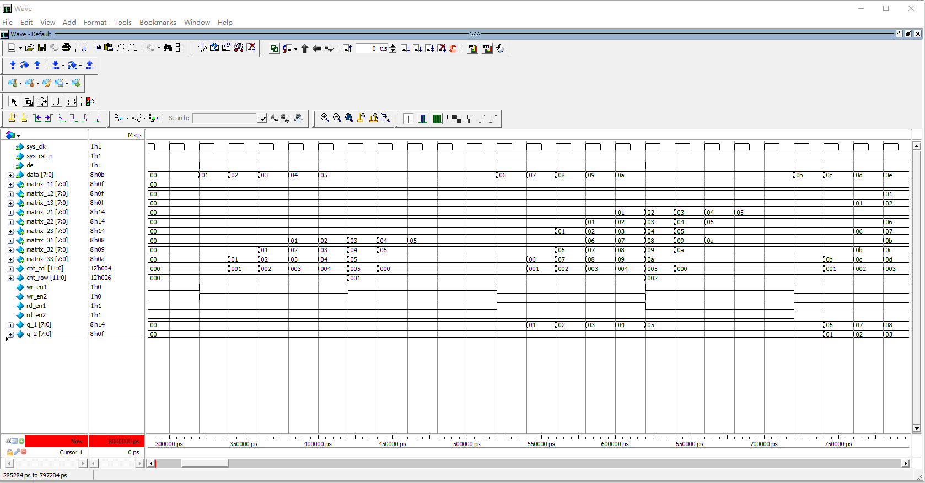Viewport: 925px width, 483px height.
Task: Click the waveform horizontal scrollbar right arrow
Action: [x=905, y=463]
